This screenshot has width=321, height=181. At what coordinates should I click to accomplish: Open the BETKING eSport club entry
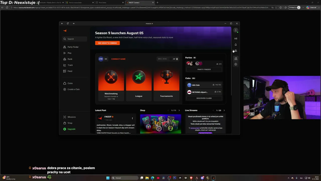point(204,92)
